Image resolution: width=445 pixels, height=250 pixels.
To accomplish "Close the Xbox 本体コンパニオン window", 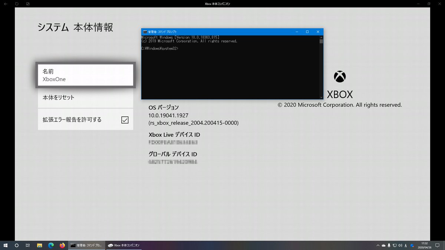I will 439,3.
